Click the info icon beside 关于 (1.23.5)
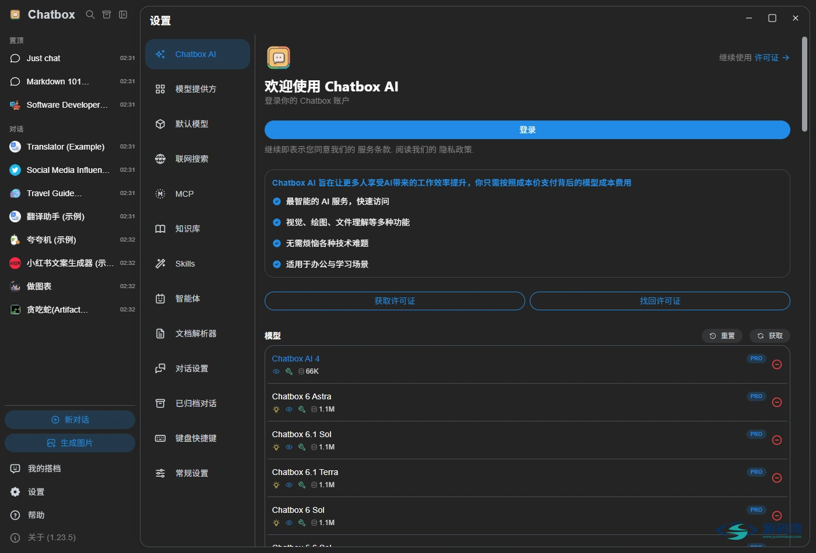The image size is (816, 553). [15, 537]
